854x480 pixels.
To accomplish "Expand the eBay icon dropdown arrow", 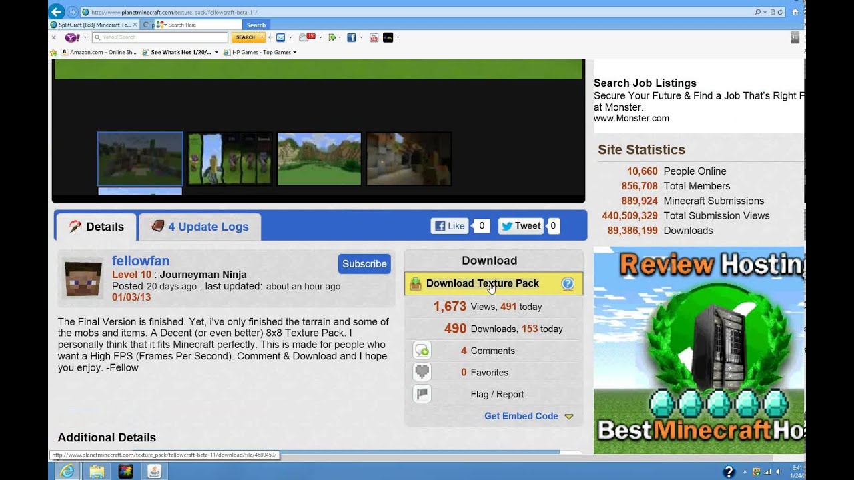I will [398, 37].
